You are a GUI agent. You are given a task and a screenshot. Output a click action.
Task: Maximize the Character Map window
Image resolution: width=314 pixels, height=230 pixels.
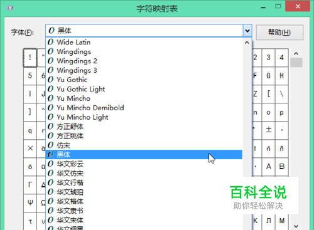[278, 6]
